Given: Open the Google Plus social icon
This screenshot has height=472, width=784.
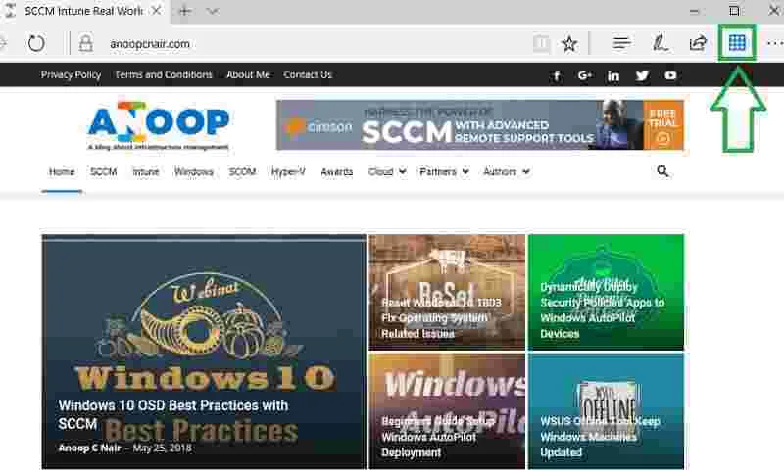Looking at the screenshot, I should click(584, 75).
